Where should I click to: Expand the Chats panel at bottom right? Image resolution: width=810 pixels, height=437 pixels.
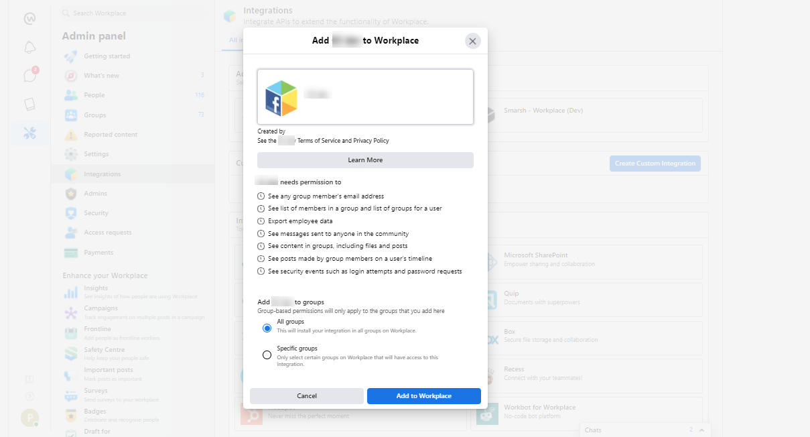701,430
